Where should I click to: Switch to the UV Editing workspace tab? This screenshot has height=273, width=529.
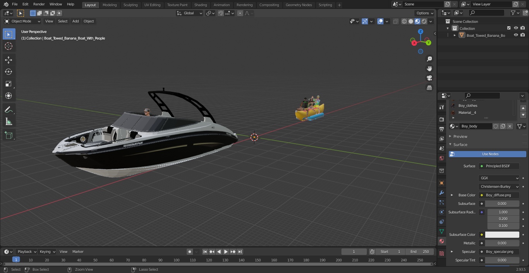(152, 5)
